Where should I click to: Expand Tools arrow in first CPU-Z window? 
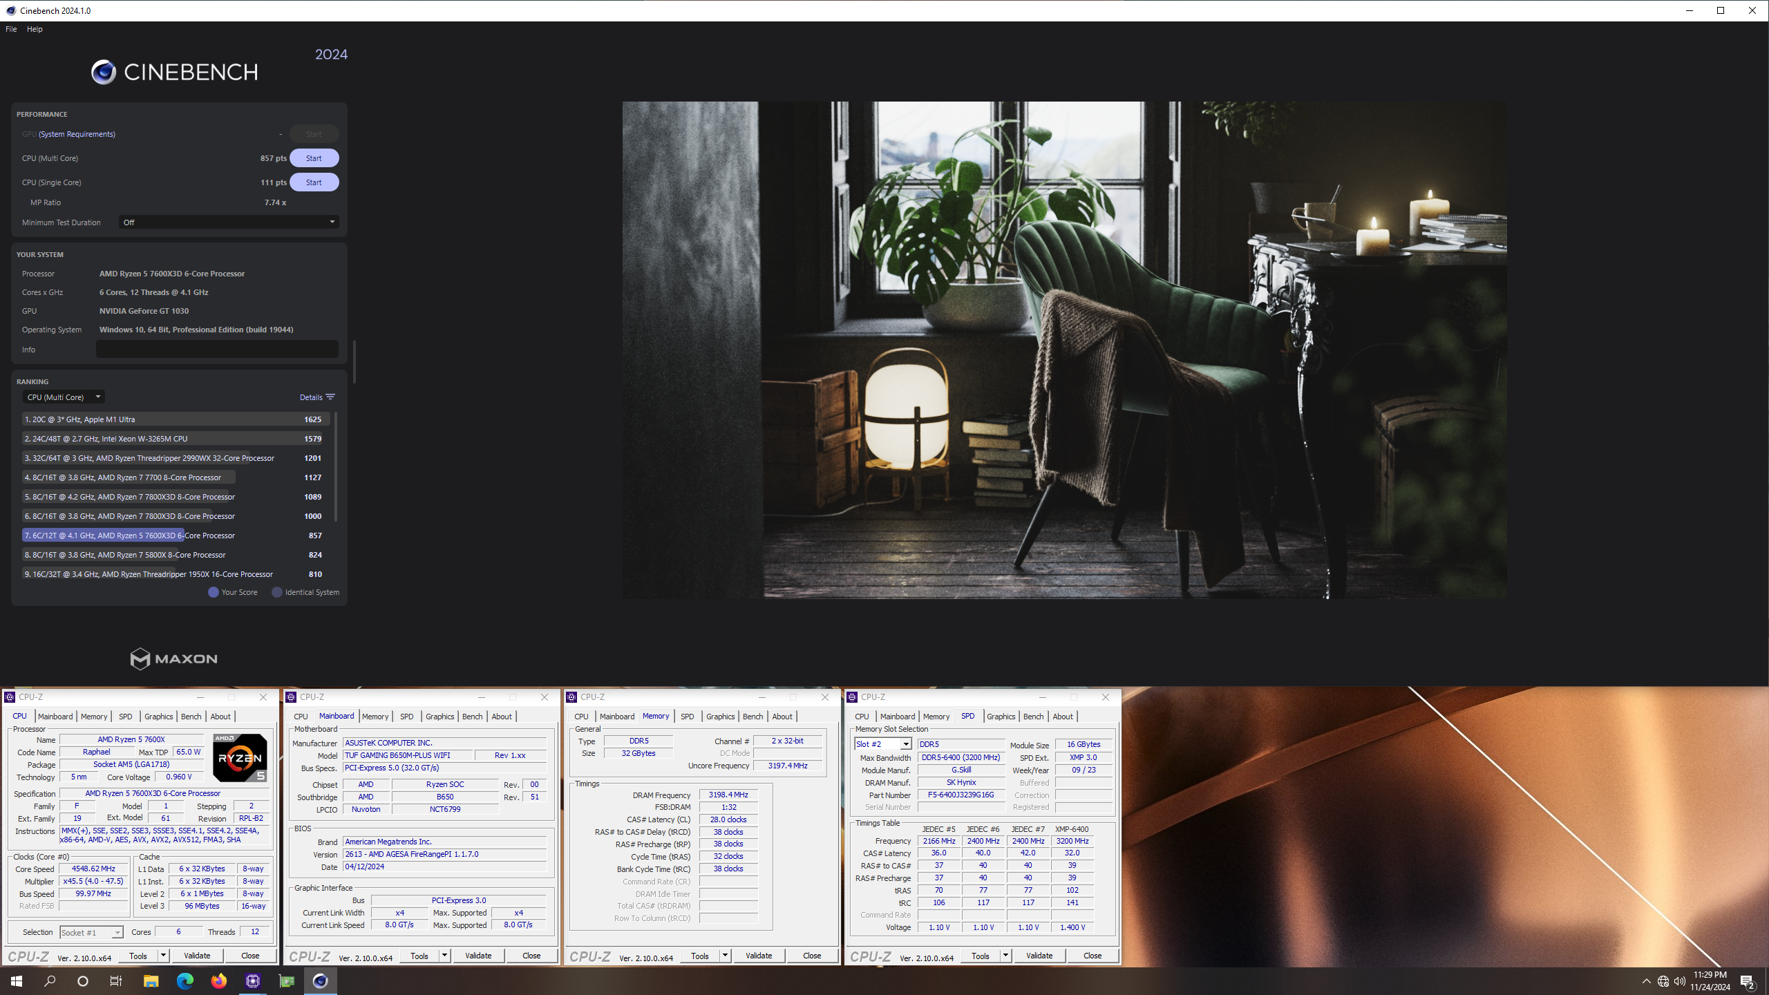tap(163, 956)
